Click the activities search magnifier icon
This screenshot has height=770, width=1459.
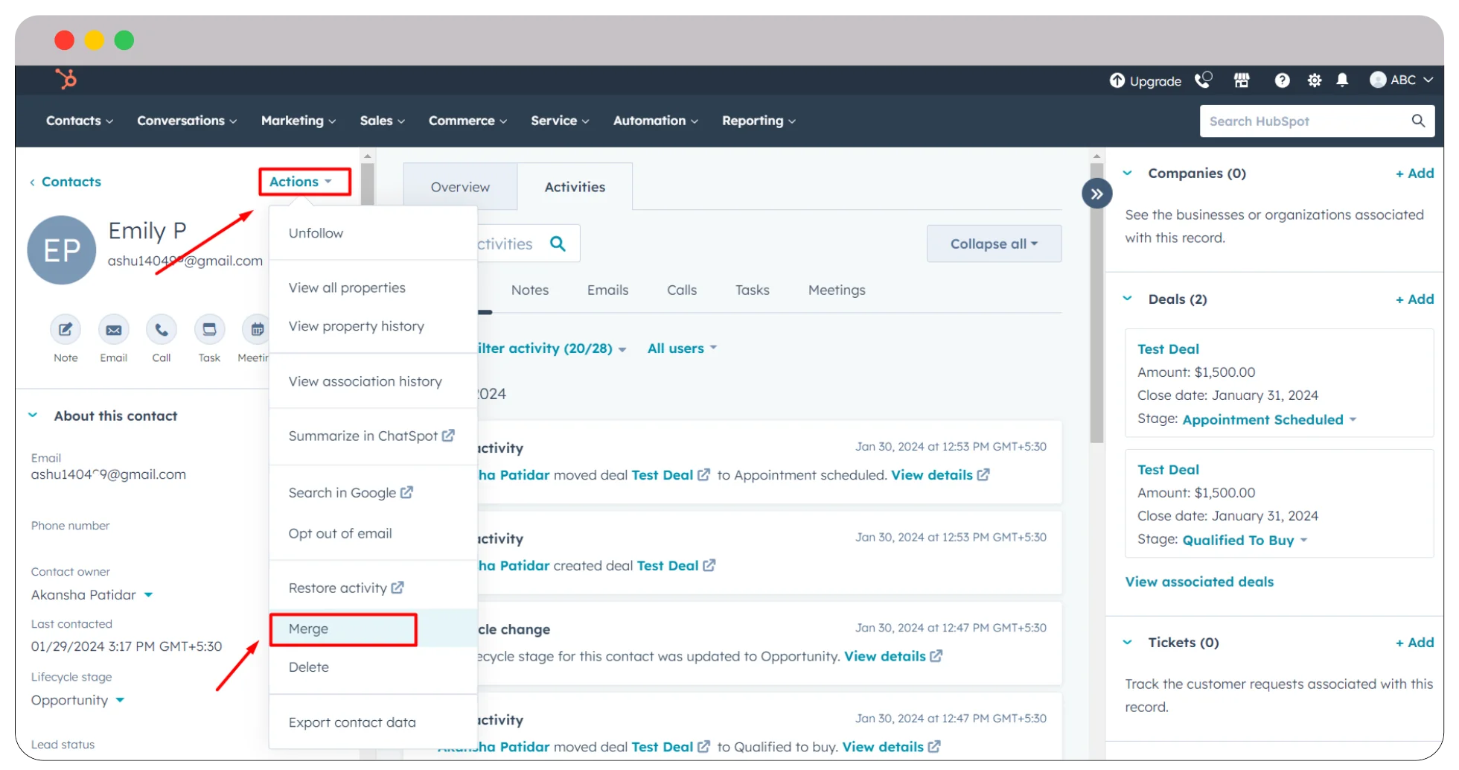558,243
